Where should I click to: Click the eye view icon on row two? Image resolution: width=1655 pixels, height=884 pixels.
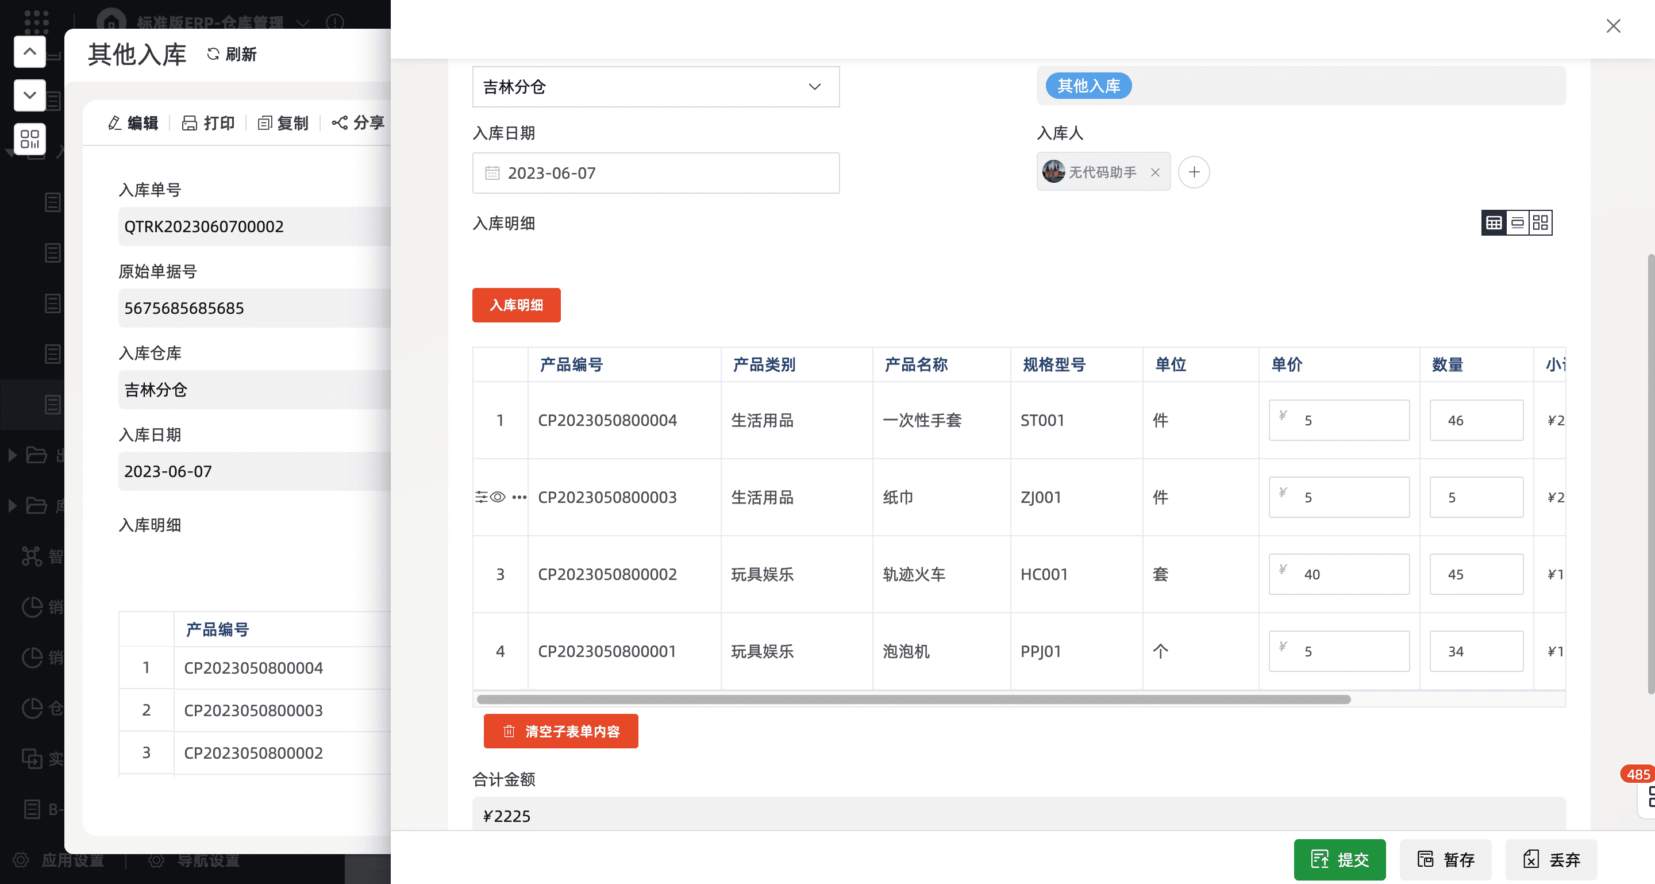(x=498, y=497)
